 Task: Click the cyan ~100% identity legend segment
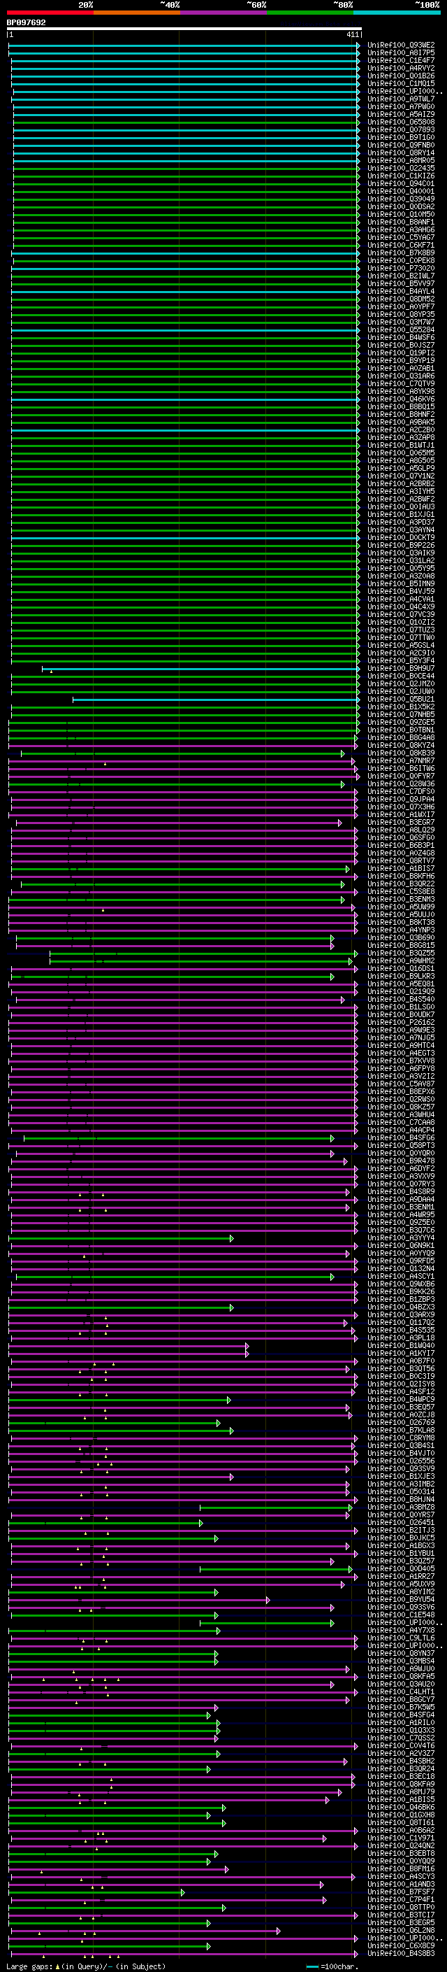(x=396, y=13)
